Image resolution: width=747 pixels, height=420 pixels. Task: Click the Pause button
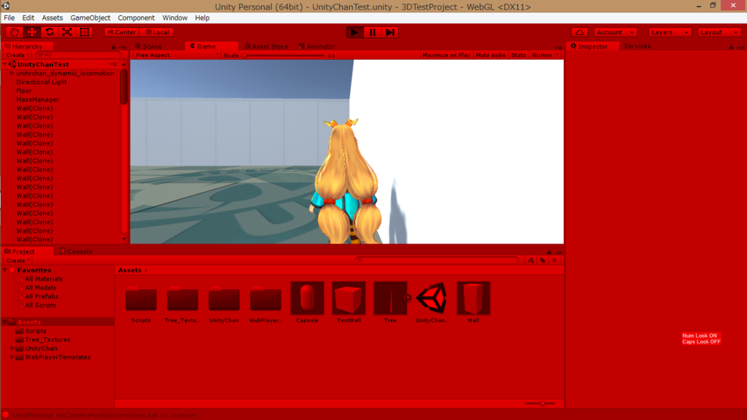click(x=373, y=32)
